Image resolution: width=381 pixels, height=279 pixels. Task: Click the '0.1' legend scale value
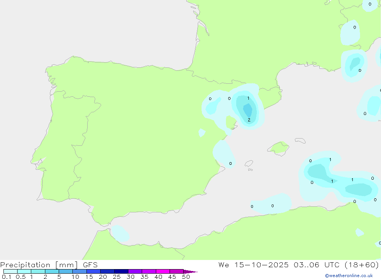6,277
